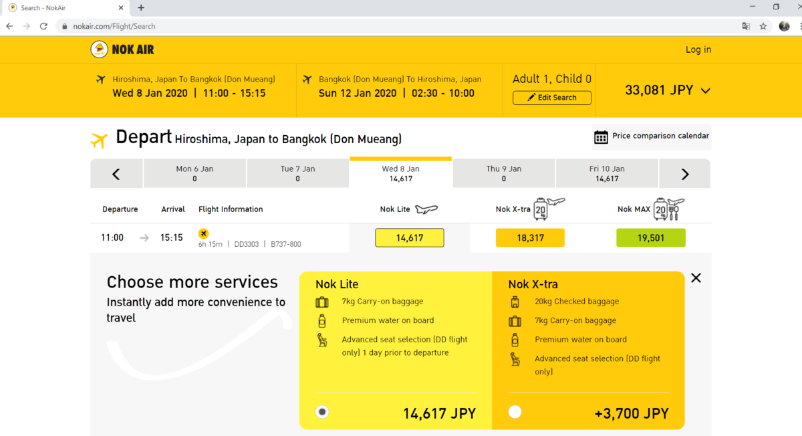
Task: Click Nok Lite carry-on baggage icon
Action: (x=322, y=302)
